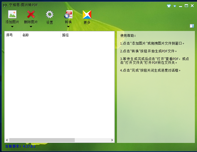The image size is (197, 152).
Task: Click the 更多 text label
Action: pyautogui.click(x=87, y=22)
